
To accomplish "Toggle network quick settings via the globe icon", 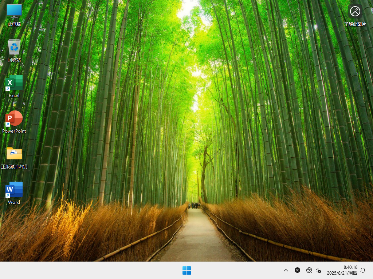I will pyautogui.click(x=309, y=270).
